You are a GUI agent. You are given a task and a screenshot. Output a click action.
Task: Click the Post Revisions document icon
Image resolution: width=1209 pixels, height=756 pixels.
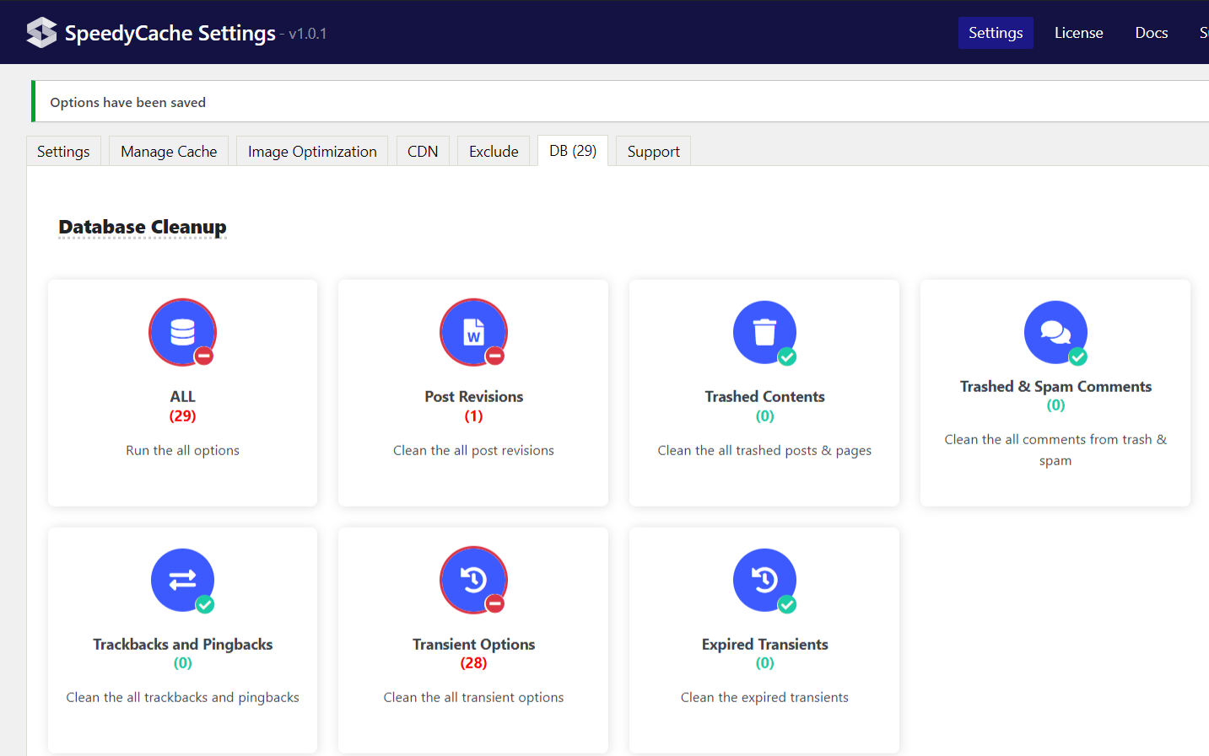(x=473, y=332)
